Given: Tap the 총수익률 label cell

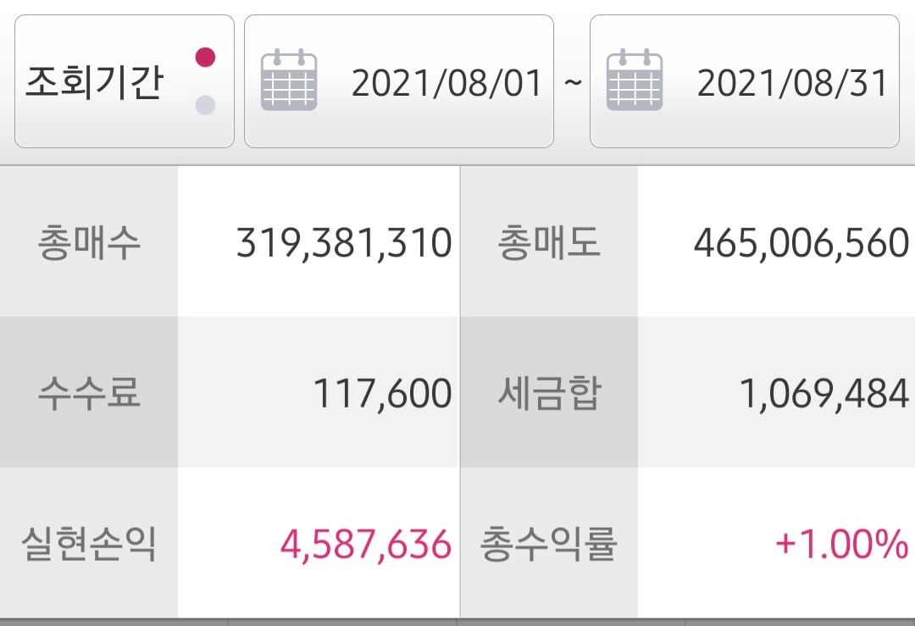Looking at the screenshot, I should click(x=549, y=545).
